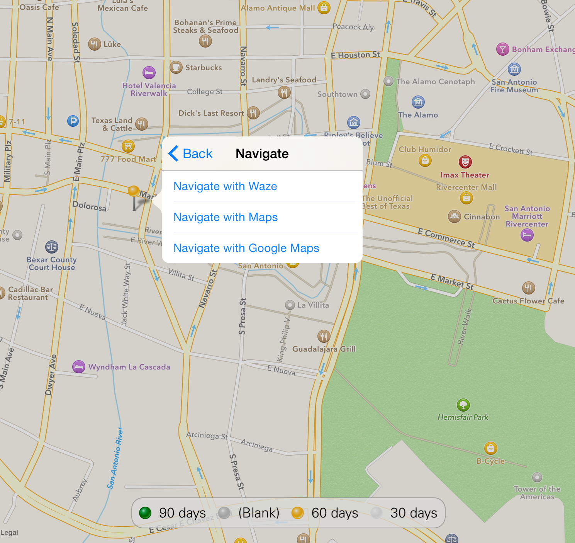Click the San Antonio River label
Image resolution: width=575 pixels, height=543 pixels.
pyautogui.click(x=115, y=458)
